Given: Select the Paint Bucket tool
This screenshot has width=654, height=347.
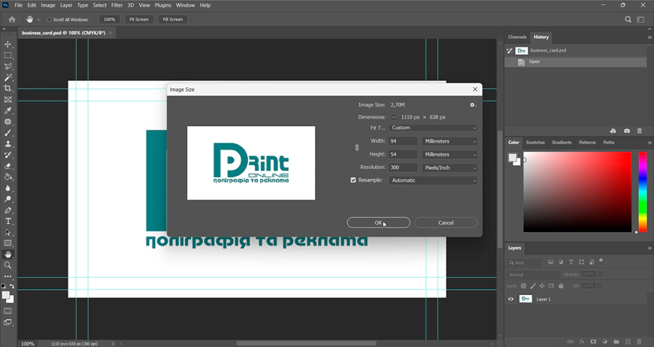Looking at the screenshot, I should [x=8, y=177].
